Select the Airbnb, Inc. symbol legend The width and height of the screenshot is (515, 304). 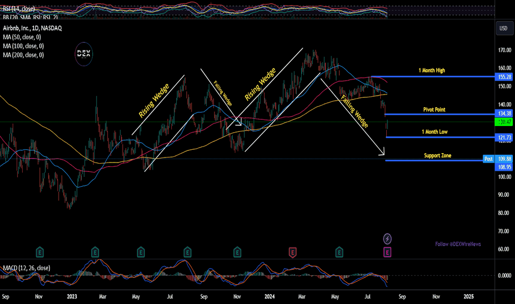[x=32, y=28]
